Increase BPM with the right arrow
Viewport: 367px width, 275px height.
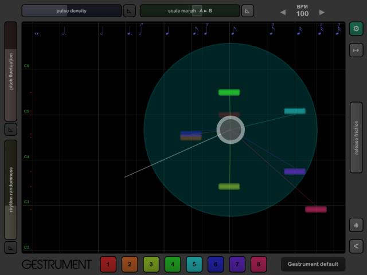322,13
